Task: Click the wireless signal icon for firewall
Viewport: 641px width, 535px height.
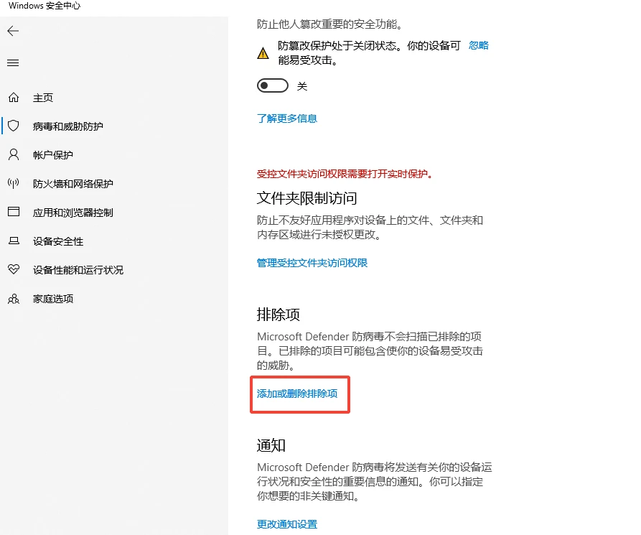Action: tap(14, 183)
